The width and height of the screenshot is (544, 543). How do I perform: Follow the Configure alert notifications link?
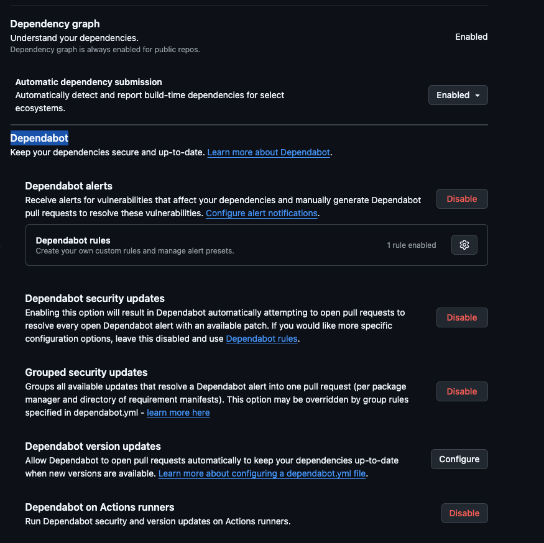[262, 213]
